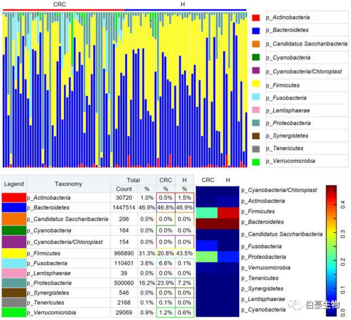The height and width of the screenshot is (320, 351).
Task: Click the heatmap color scale bar
Action: click(331, 250)
